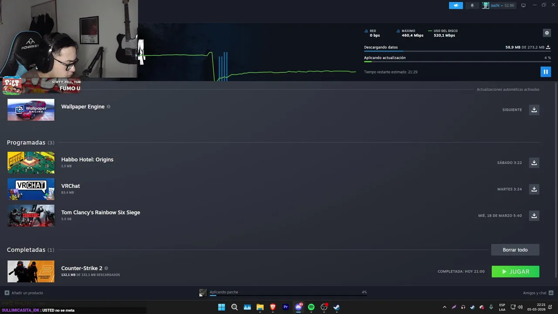558x314 pixels.
Task: Download Rainbow Six Siege update now
Action: 534,215
